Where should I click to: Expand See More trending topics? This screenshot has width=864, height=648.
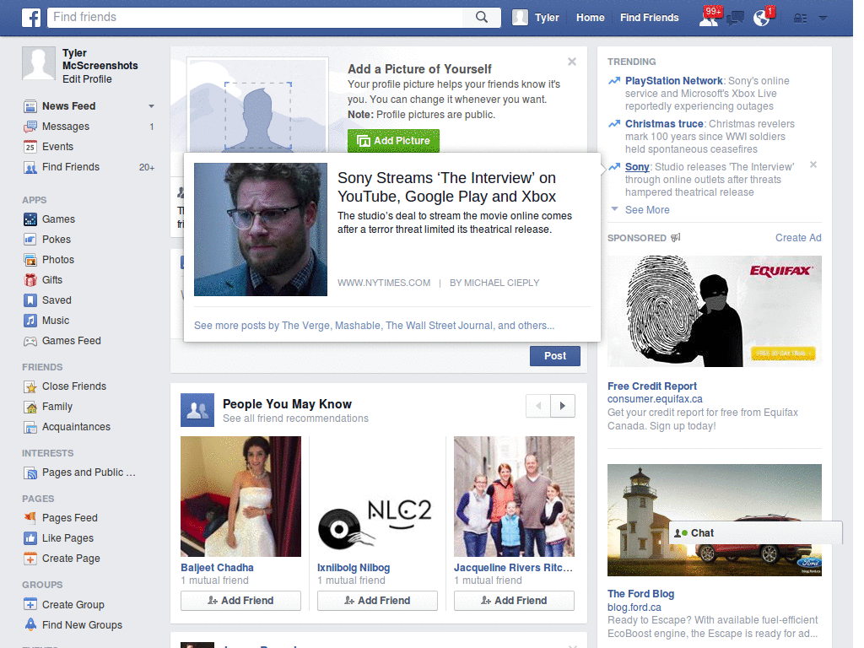(647, 210)
